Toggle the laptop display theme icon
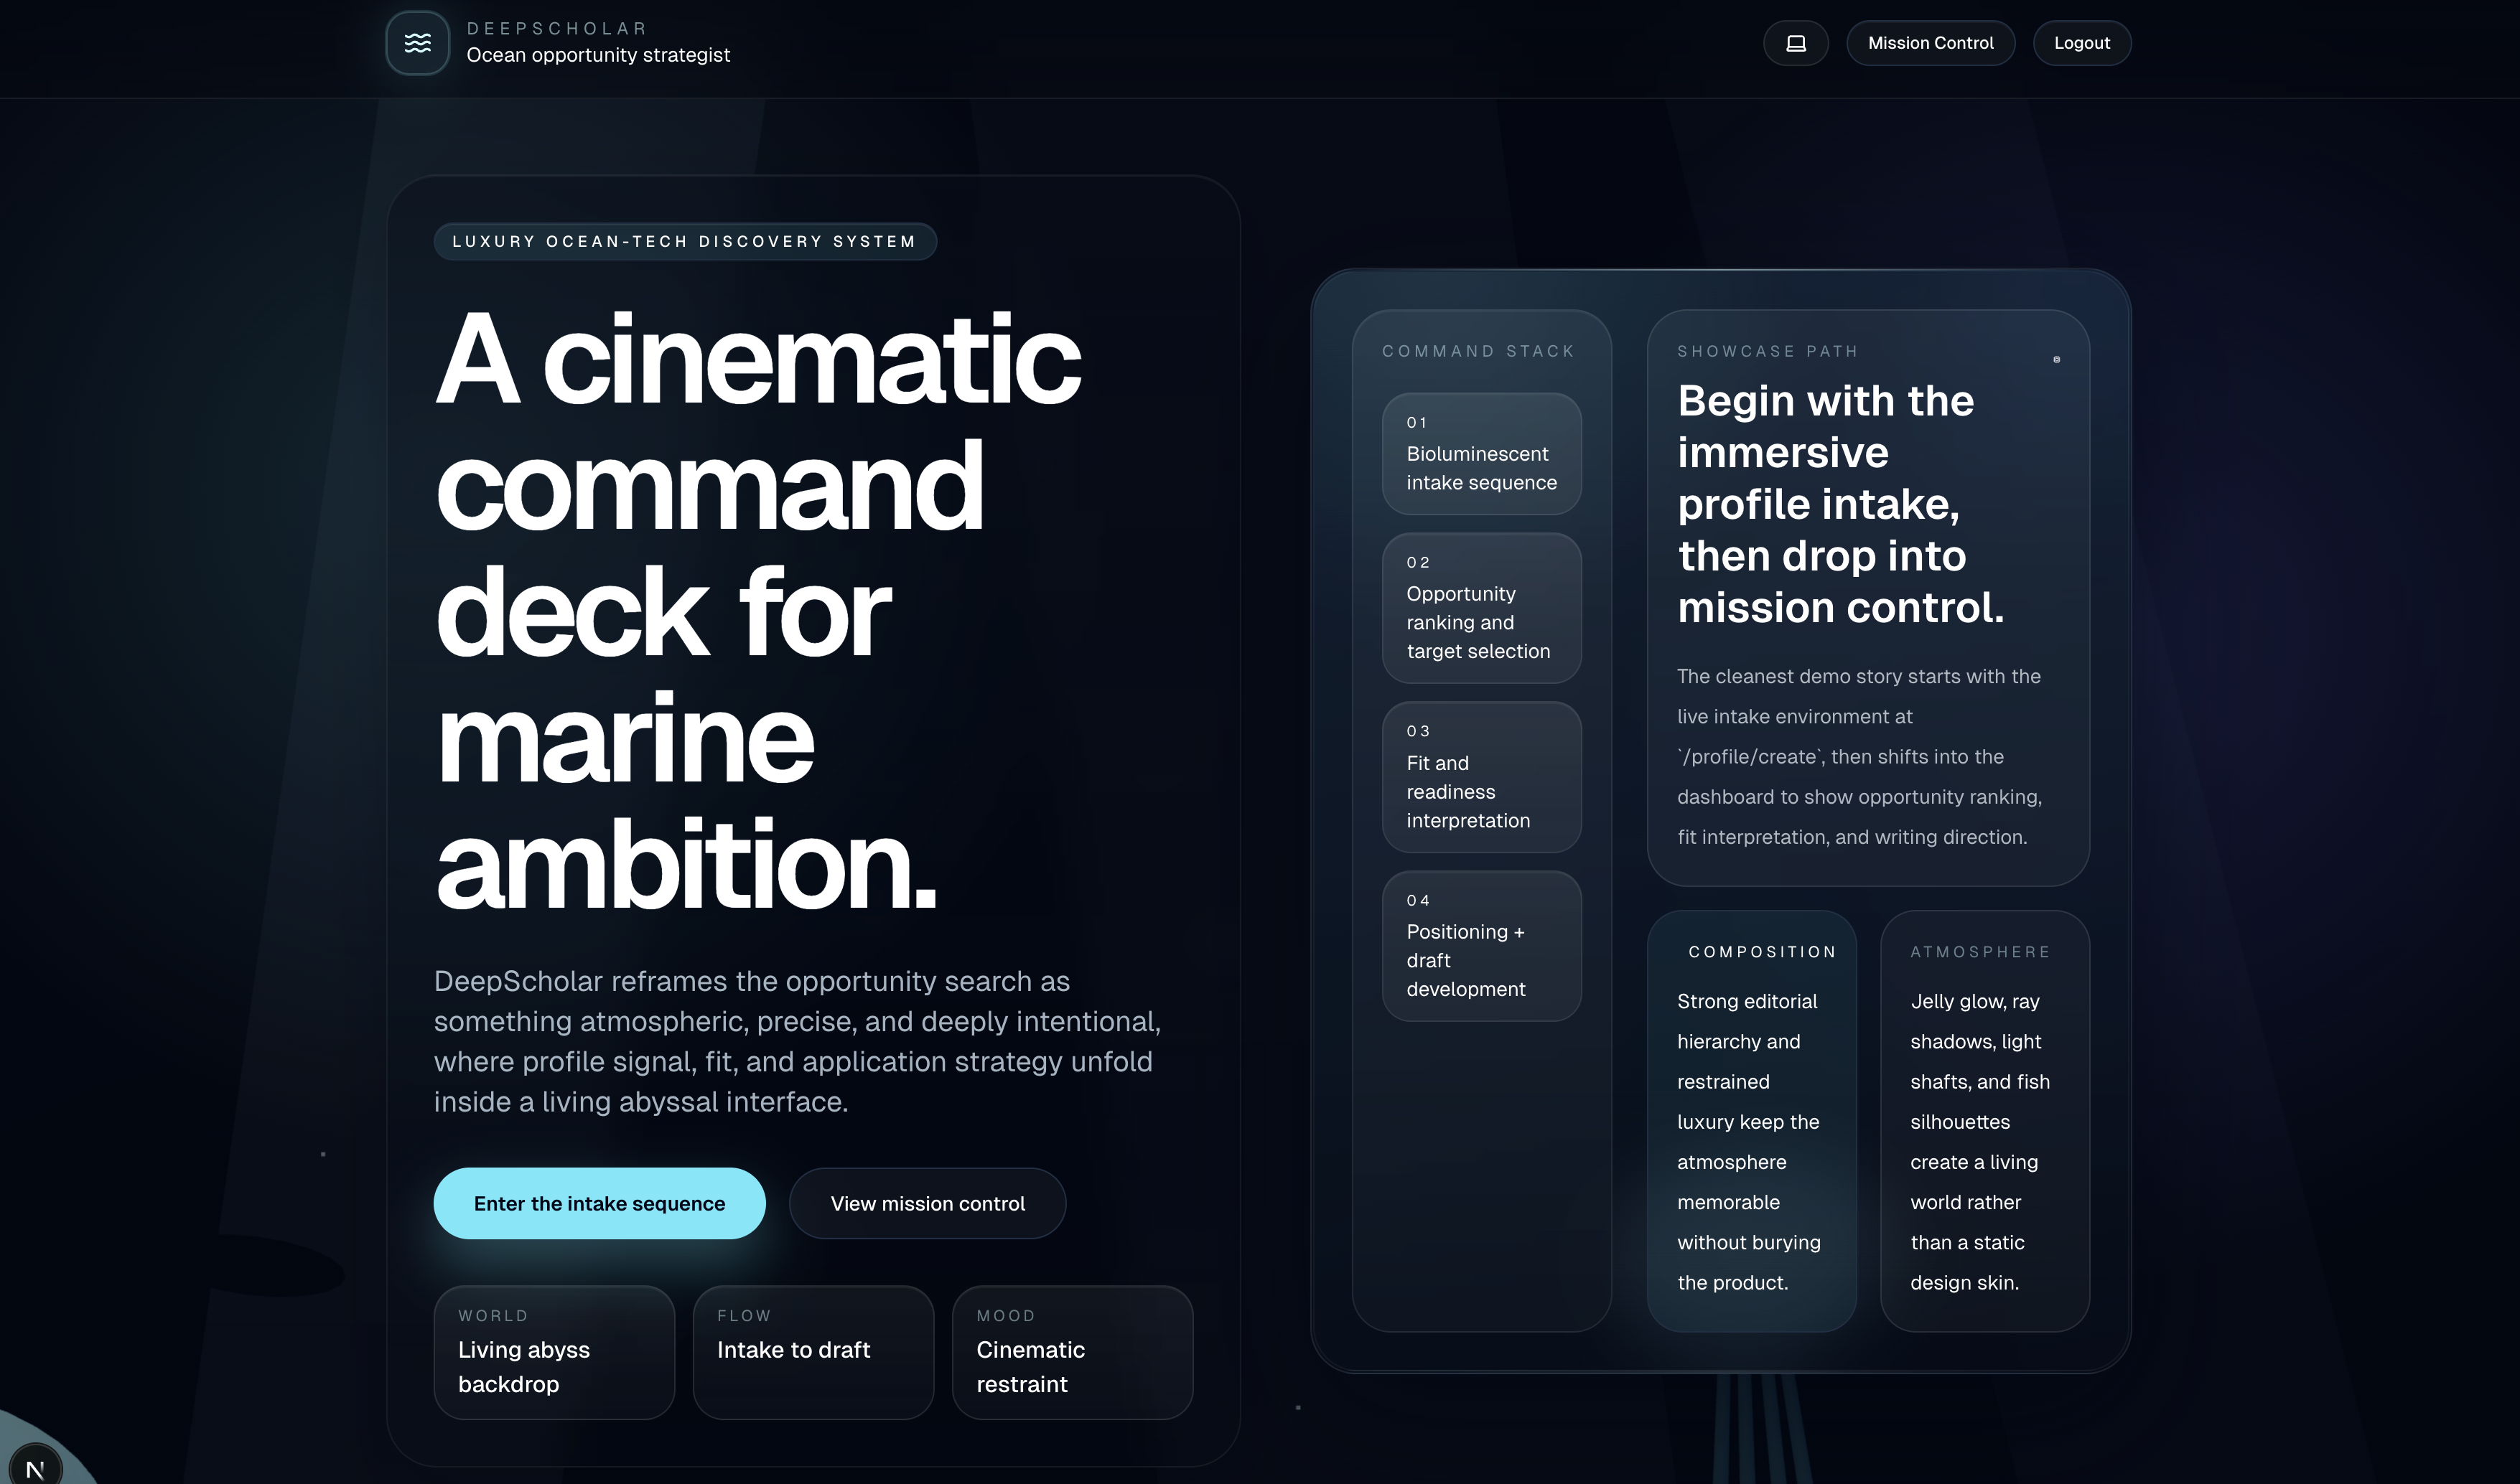Image resolution: width=2520 pixels, height=1484 pixels. coord(1795,43)
